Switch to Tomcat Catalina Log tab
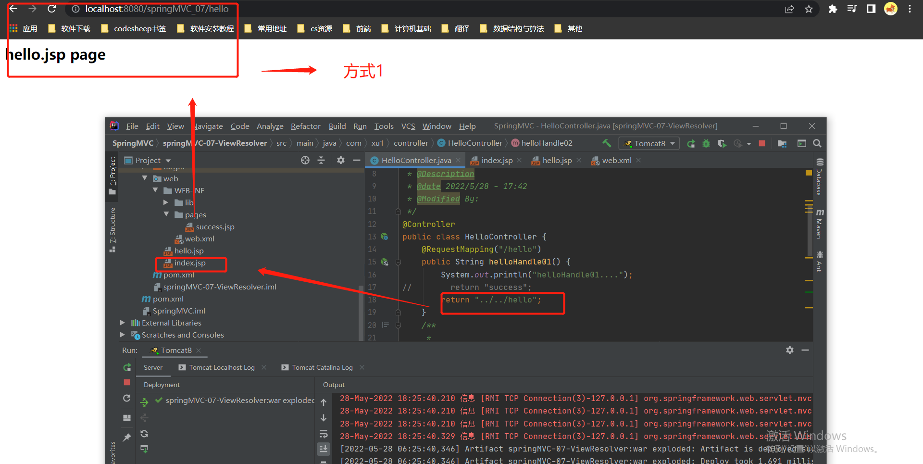923x464 pixels. click(x=317, y=367)
